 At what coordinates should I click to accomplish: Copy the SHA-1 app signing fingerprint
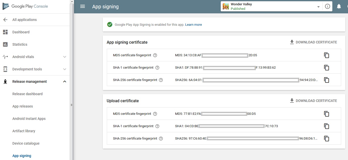(326, 67)
